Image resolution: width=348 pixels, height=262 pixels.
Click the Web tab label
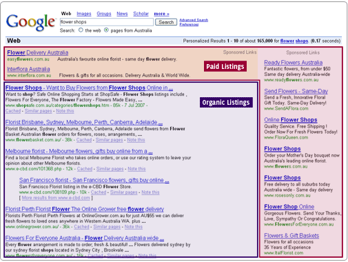point(66,14)
